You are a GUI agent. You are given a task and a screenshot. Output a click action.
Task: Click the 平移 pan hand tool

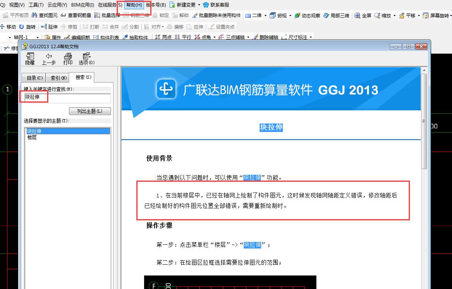tap(407, 15)
